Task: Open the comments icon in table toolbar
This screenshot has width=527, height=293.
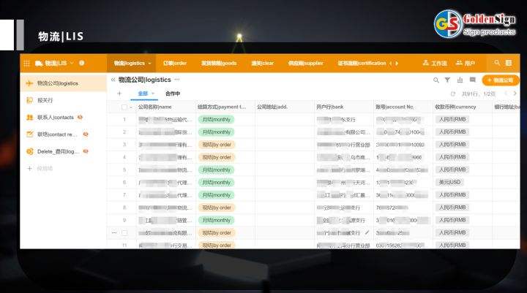Action: (471, 80)
